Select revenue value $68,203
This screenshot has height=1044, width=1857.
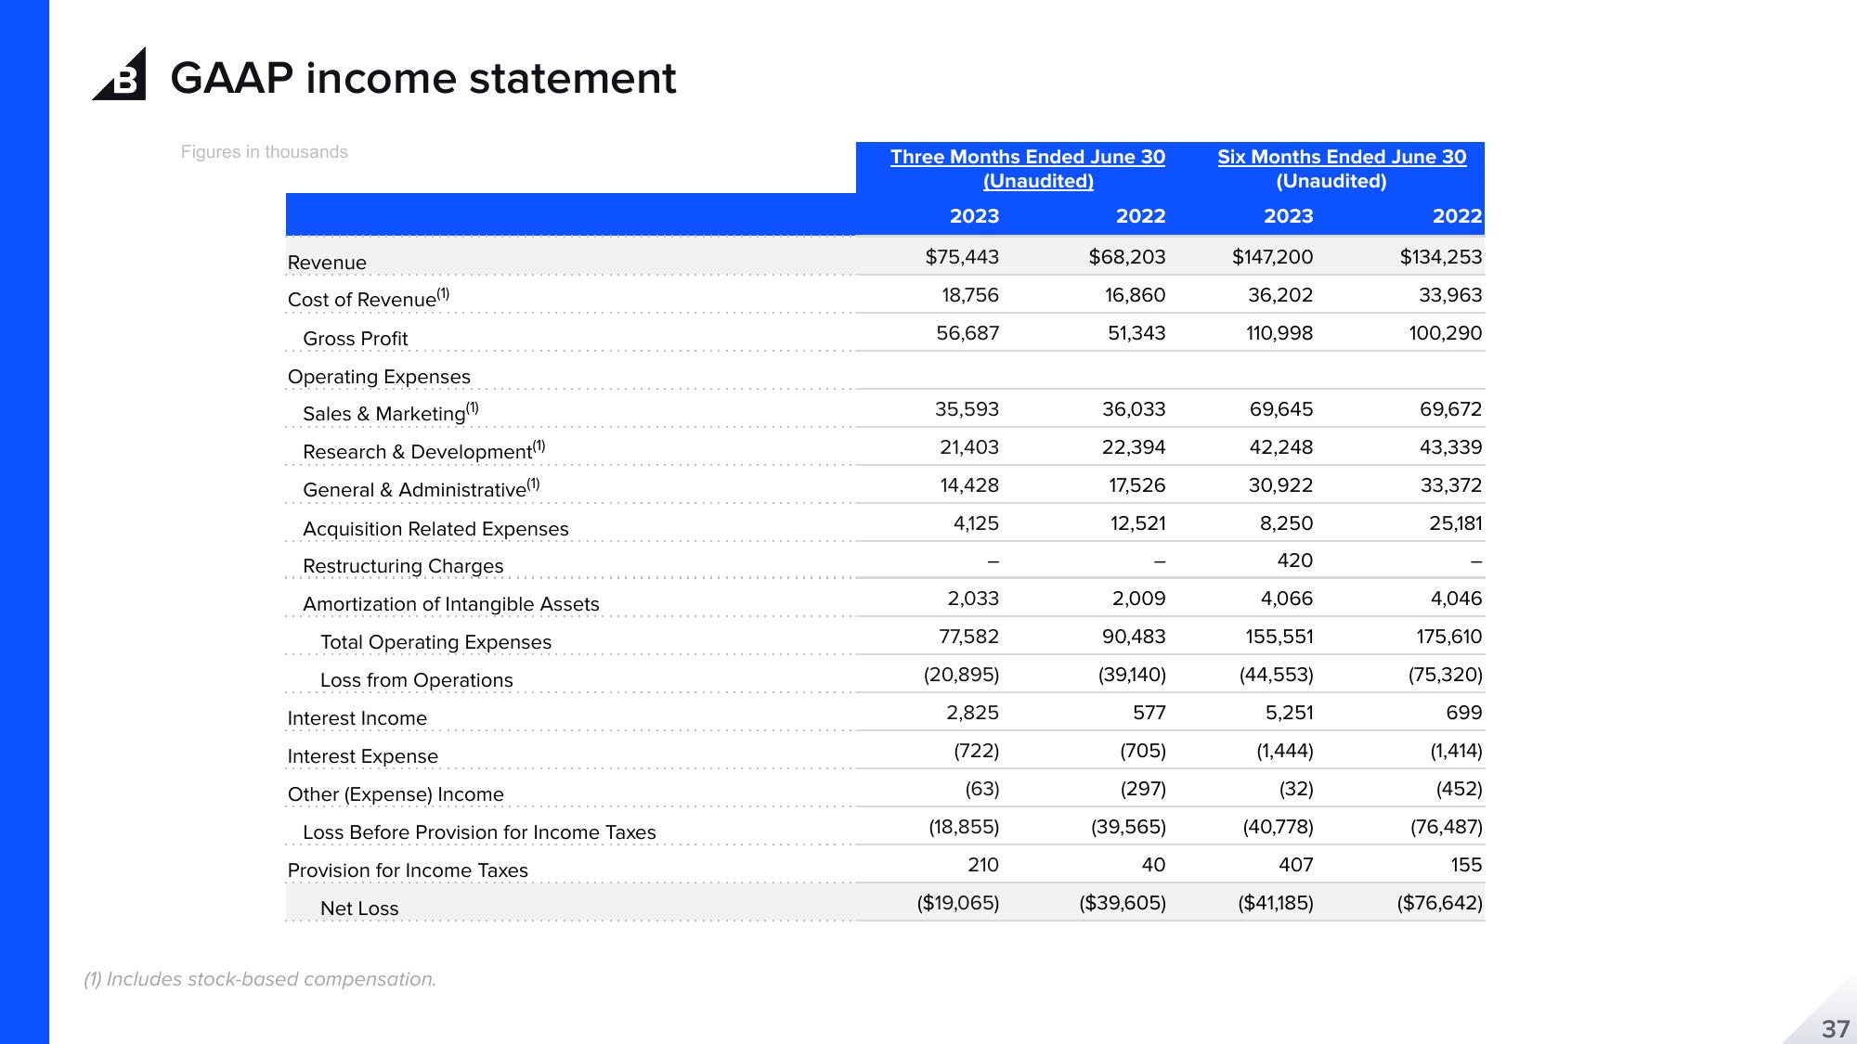click(1127, 257)
